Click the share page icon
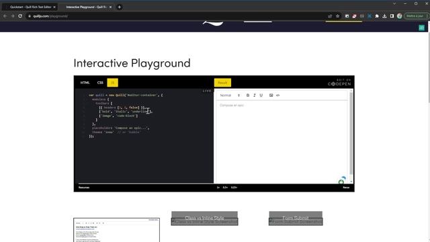This screenshot has width=430, height=242. (330, 16)
